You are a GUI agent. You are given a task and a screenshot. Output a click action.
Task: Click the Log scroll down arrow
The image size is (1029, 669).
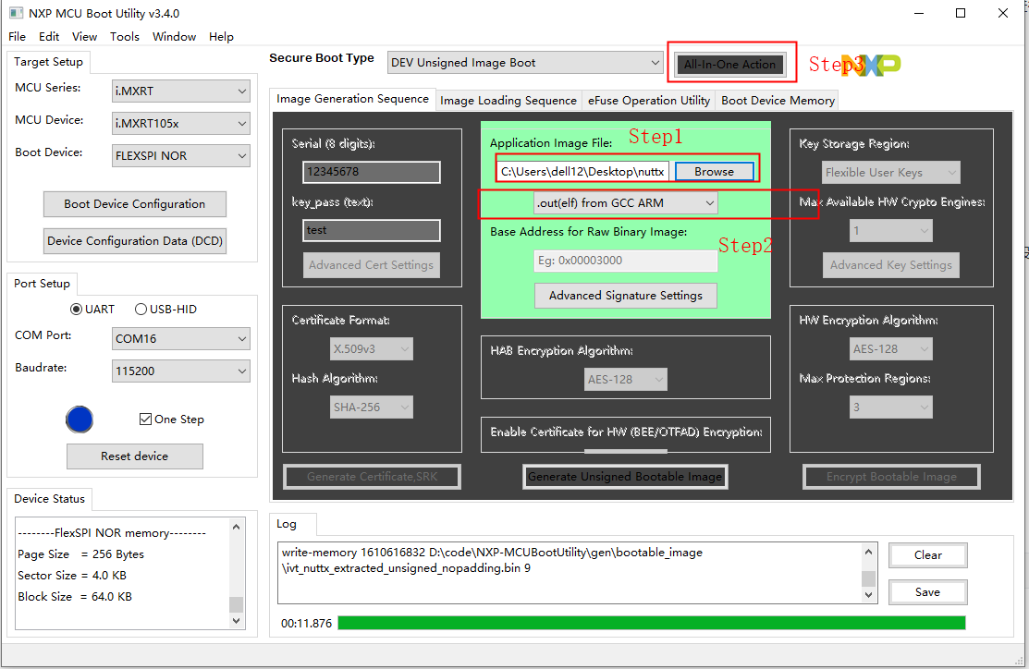pos(868,595)
